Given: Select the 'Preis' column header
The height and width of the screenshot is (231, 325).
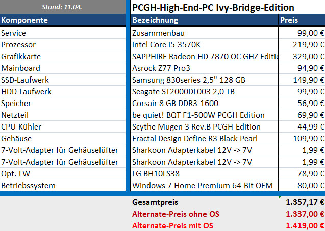Looking at the screenshot, I should click(x=302, y=20).
